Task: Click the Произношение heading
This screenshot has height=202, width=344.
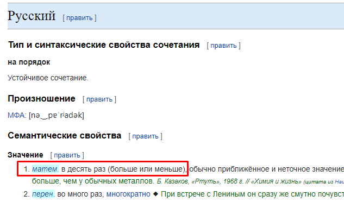Action: click(41, 99)
